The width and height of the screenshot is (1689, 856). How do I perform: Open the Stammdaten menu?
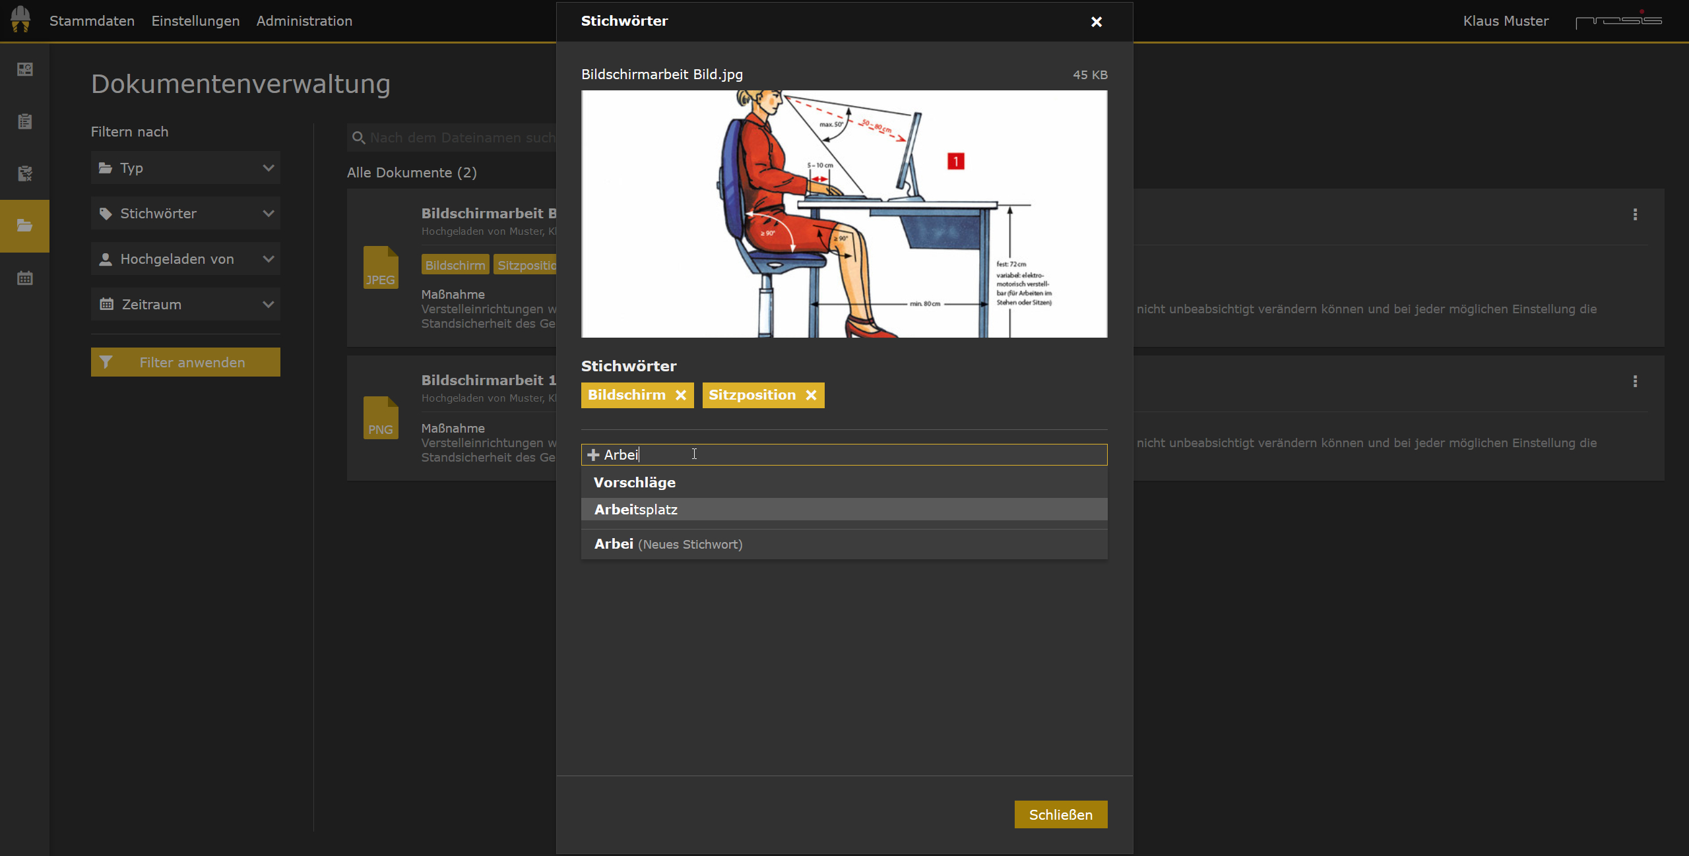click(x=92, y=20)
